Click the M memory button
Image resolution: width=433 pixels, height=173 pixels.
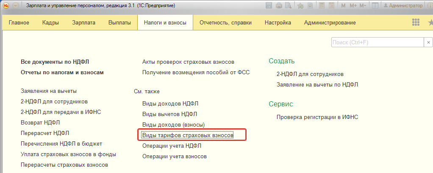343,5
